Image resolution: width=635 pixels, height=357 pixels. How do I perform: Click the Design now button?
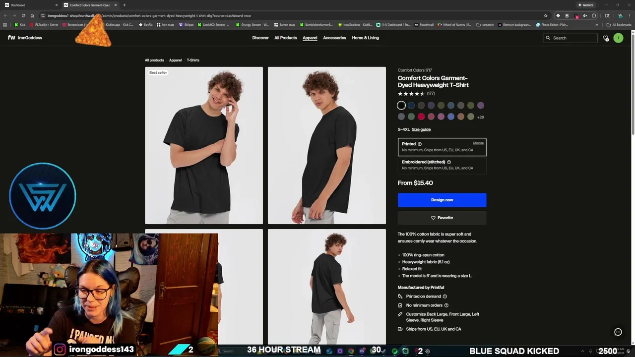(x=442, y=200)
